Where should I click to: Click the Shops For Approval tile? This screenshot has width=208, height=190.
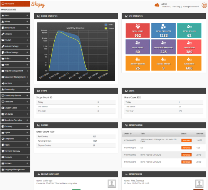163,47
